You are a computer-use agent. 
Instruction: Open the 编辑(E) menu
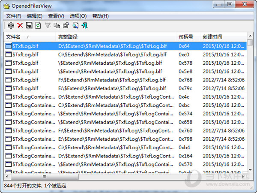coord(35,16)
